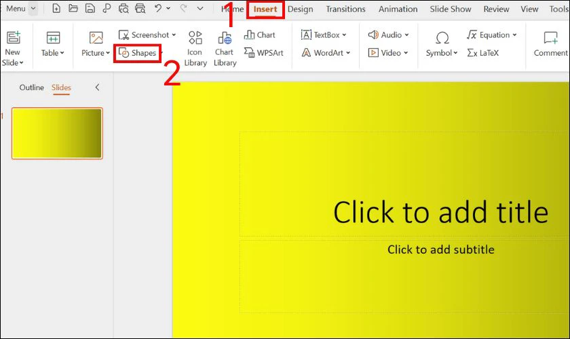The image size is (570, 339).
Task: Open the Chart Library
Action: click(225, 49)
